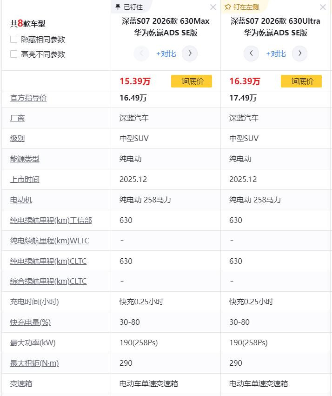The height and width of the screenshot is (396, 332).
Task: Request lowest price for the 16.39万 model
Action: [301, 81]
